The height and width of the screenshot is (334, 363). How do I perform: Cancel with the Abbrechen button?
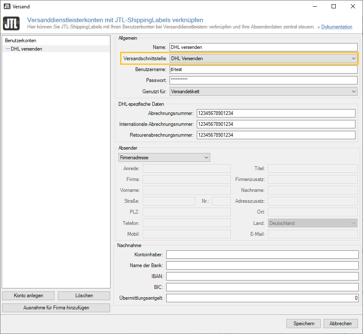[340, 324]
